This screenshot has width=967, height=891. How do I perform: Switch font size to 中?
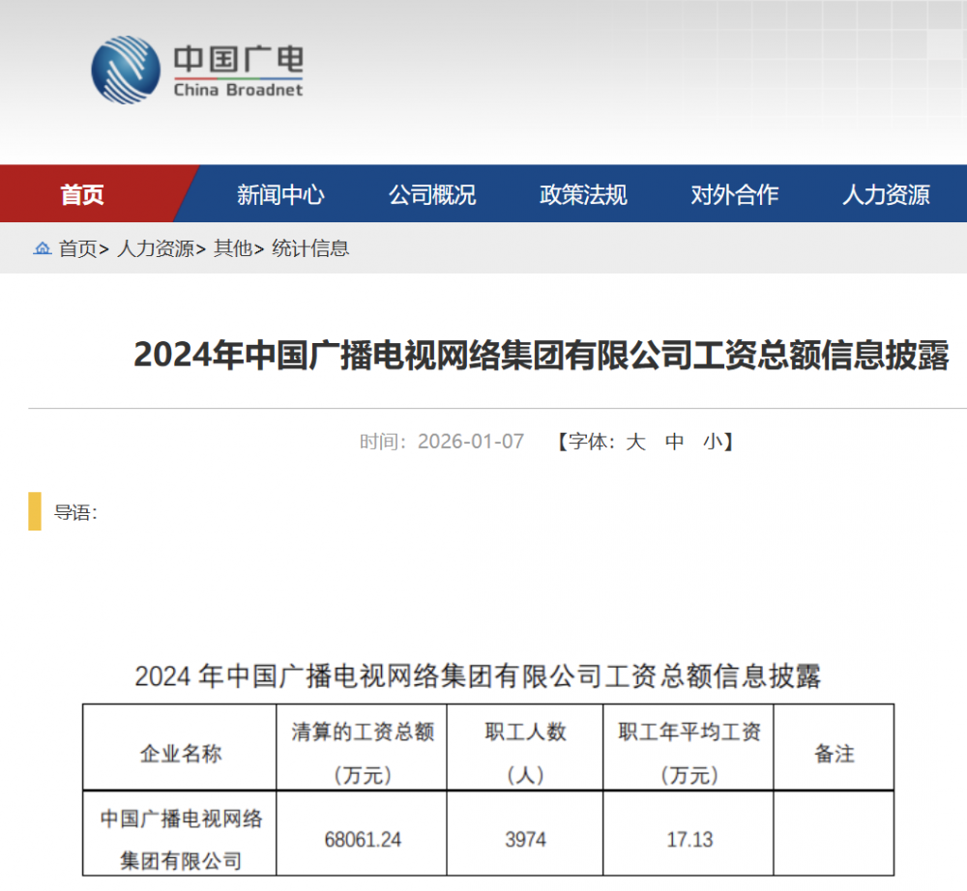pos(675,443)
